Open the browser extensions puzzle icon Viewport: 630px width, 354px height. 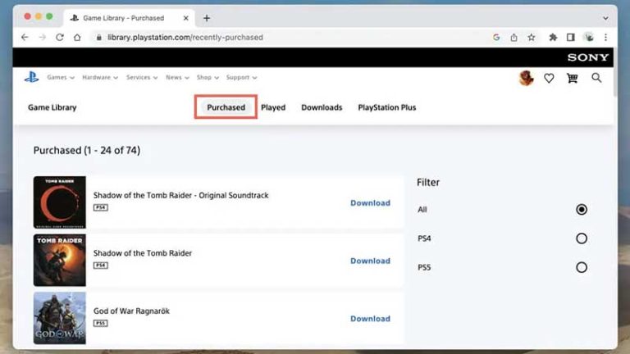pyautogui.click(x=553, y=37)
